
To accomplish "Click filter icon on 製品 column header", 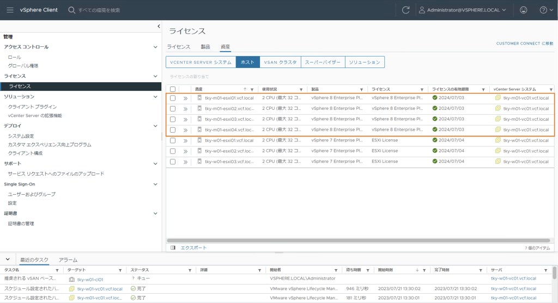I will click(x=362, y=89).
